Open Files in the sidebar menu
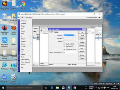Screen dimensions: 120x90 [x=22, y=49]
